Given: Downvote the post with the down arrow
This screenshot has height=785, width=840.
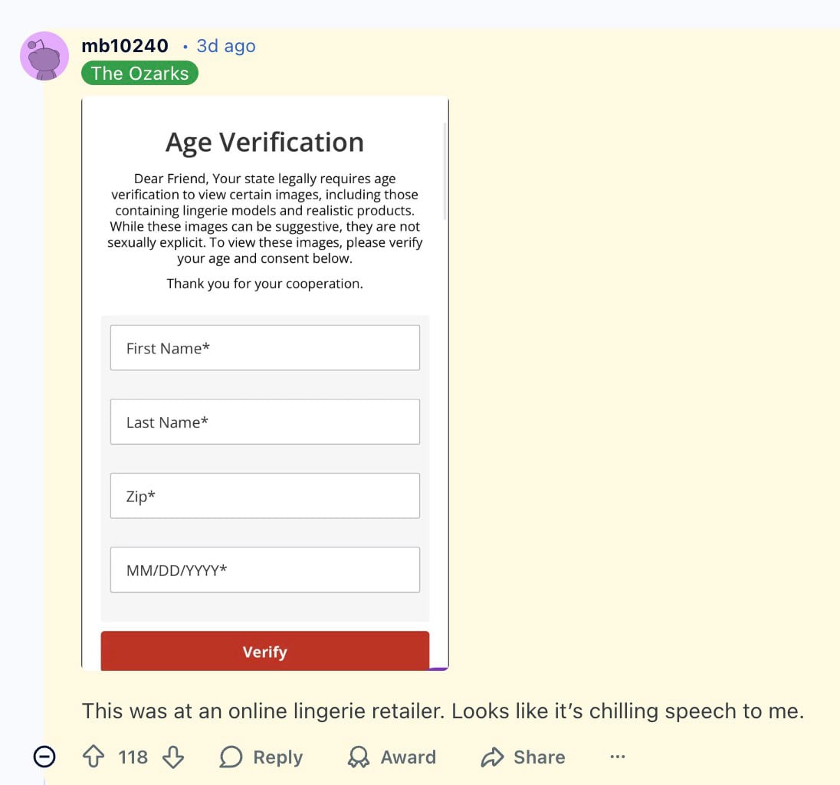Looking at the screenshot, I should [x=173, y=757].
